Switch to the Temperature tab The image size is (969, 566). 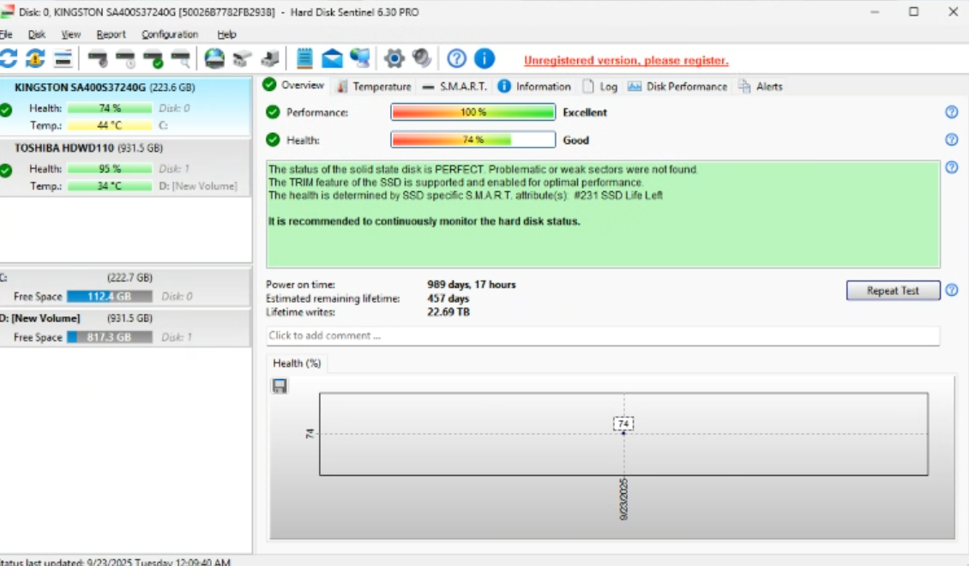click(373, 87)
